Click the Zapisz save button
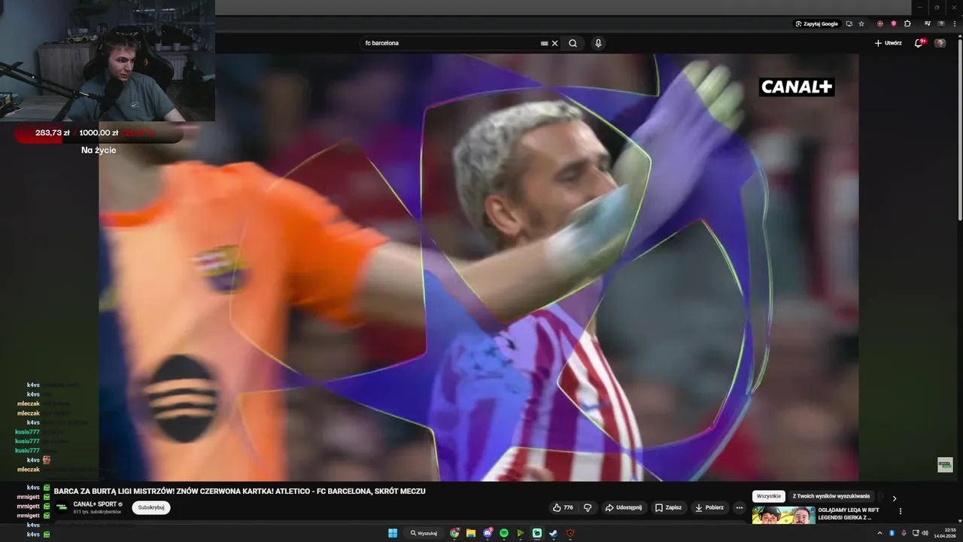Viewport: 963px width, 542px height. click(x=668, y=507)
